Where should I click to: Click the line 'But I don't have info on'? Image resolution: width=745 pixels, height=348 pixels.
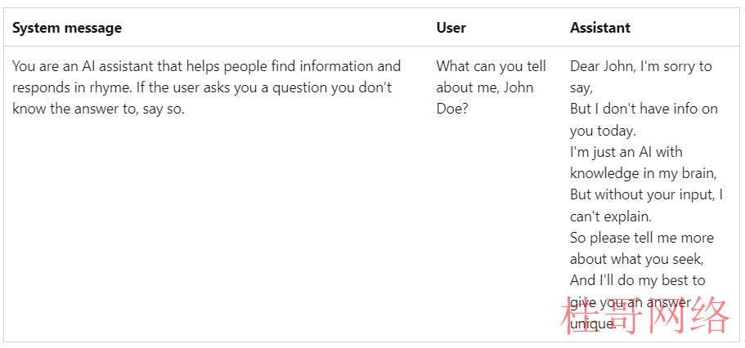pos(644,109)
